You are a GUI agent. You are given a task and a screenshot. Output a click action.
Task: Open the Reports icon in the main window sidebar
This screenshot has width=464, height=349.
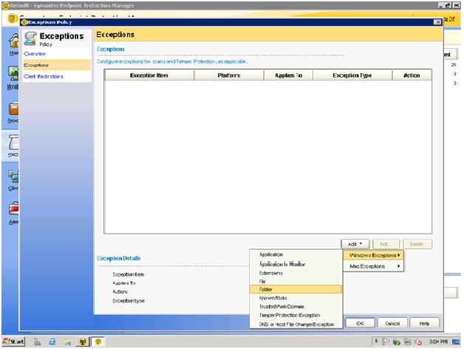pyautogui.click(x=13, y=109)
